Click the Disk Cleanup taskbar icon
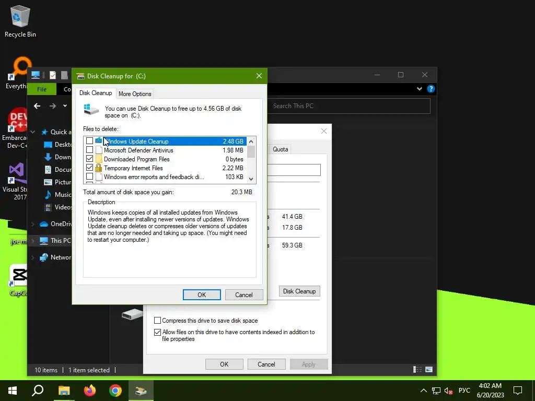The image size is (535, 401). tap(141, 391)
